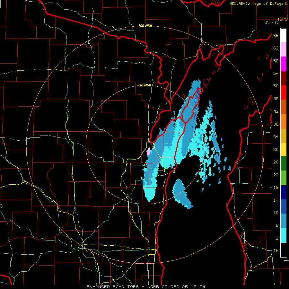Select the light green 22 kft legend color
This screenshot has width=289, height=289.
[284, 178]
